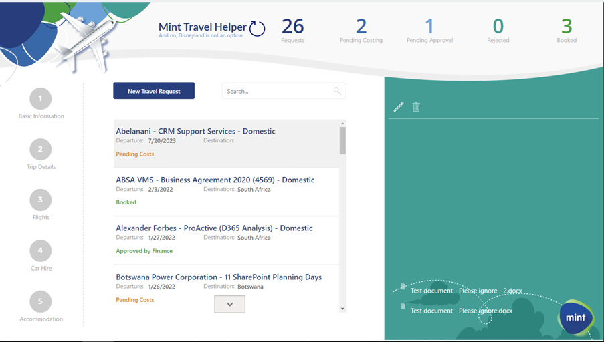604x342 pixels.
Task: Click the Car Hire step label
Action: point(41,268)
